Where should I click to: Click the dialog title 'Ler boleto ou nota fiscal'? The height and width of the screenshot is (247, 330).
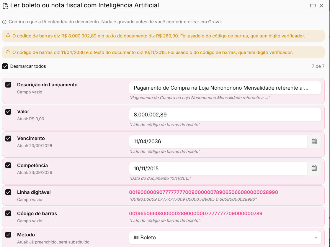coord(84,5)
